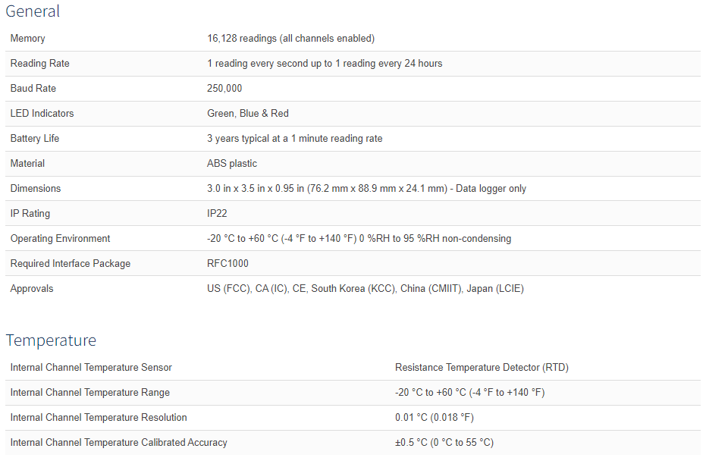Image resolution: width=706 pixels, height=461 pixels.
Task: Select the value 'Green, Blue & Red'
Action: pos(248,114)
